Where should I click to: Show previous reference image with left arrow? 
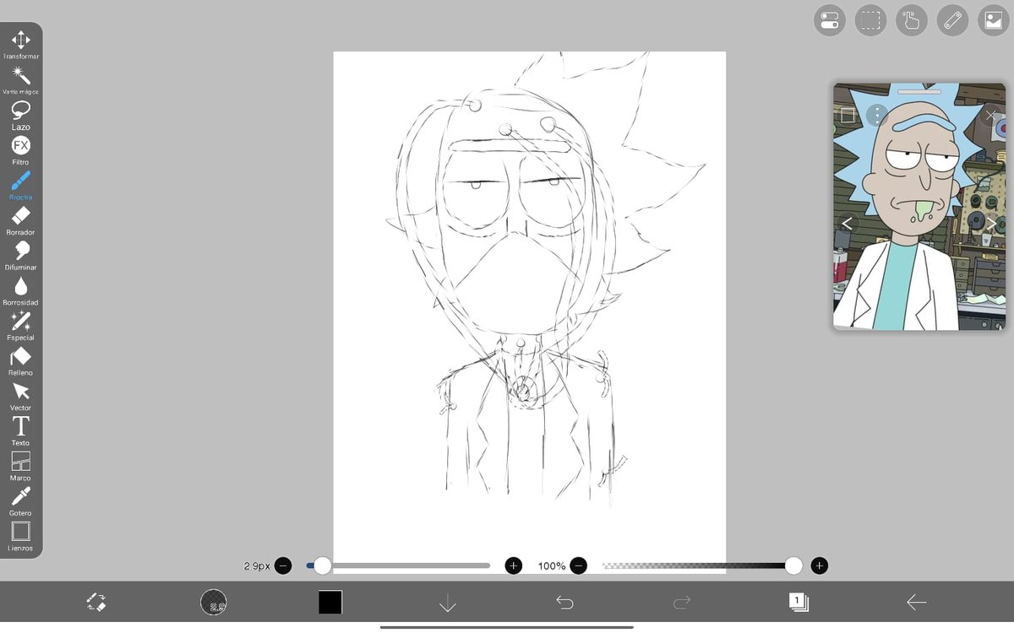pyautogui.click(x=847, y=224)
